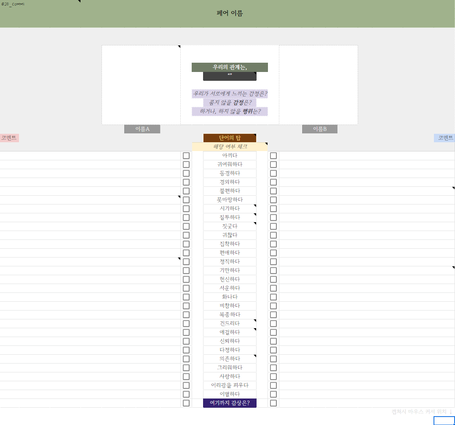Open the note triangle on the 시기하다 cell
455x425 pixels.
255,205
